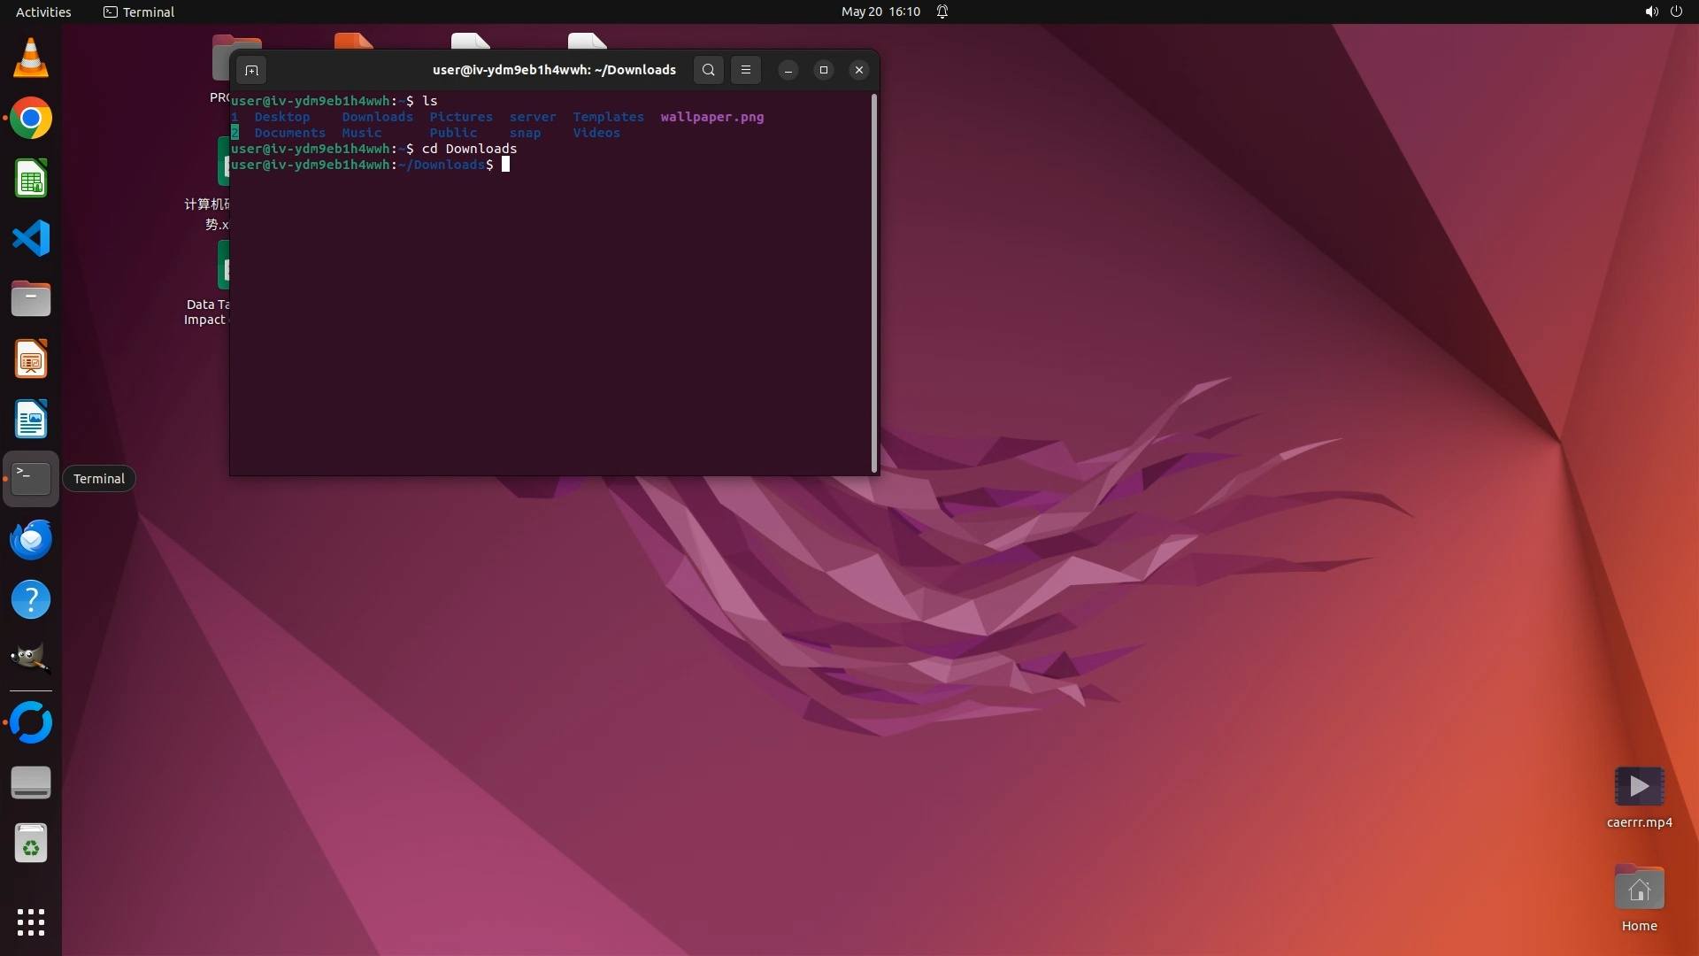Launch Thunderbird mail from dock
Image resolution: width=1699 pixels, height=956 pixels.
(x=31, y=540)
